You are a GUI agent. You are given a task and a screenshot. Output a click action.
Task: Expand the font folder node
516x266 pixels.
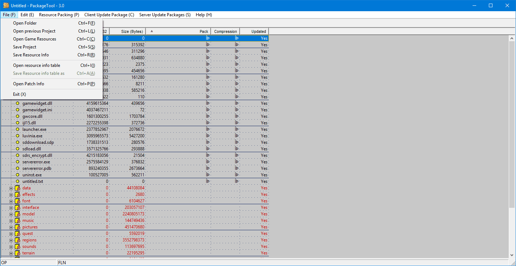point(11,201)
